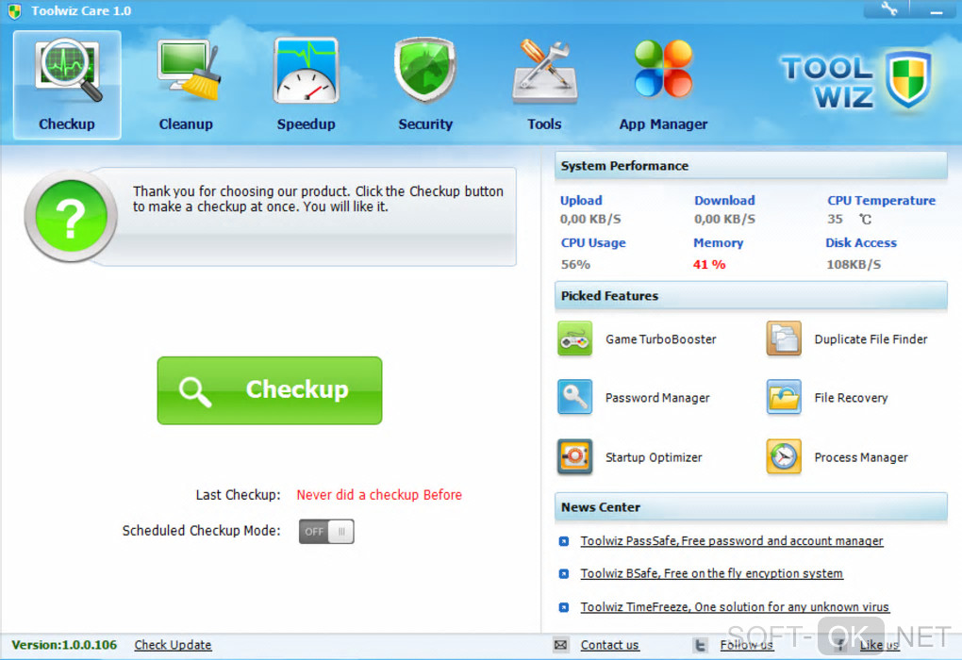
Task: Select the Upload speed label
Action: pos(581,200)
